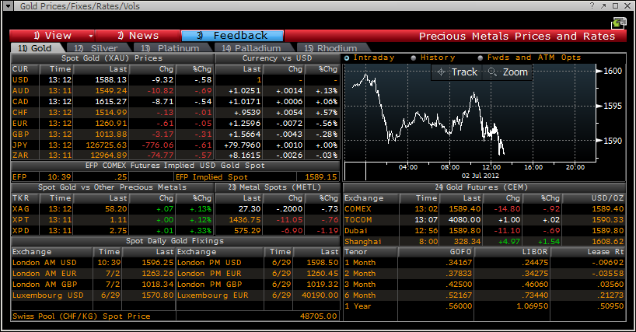The width and height of the screenshot is (636, 332).
Task: Click the Zoom magnifier icon on chart
Action: coord(493,72)
